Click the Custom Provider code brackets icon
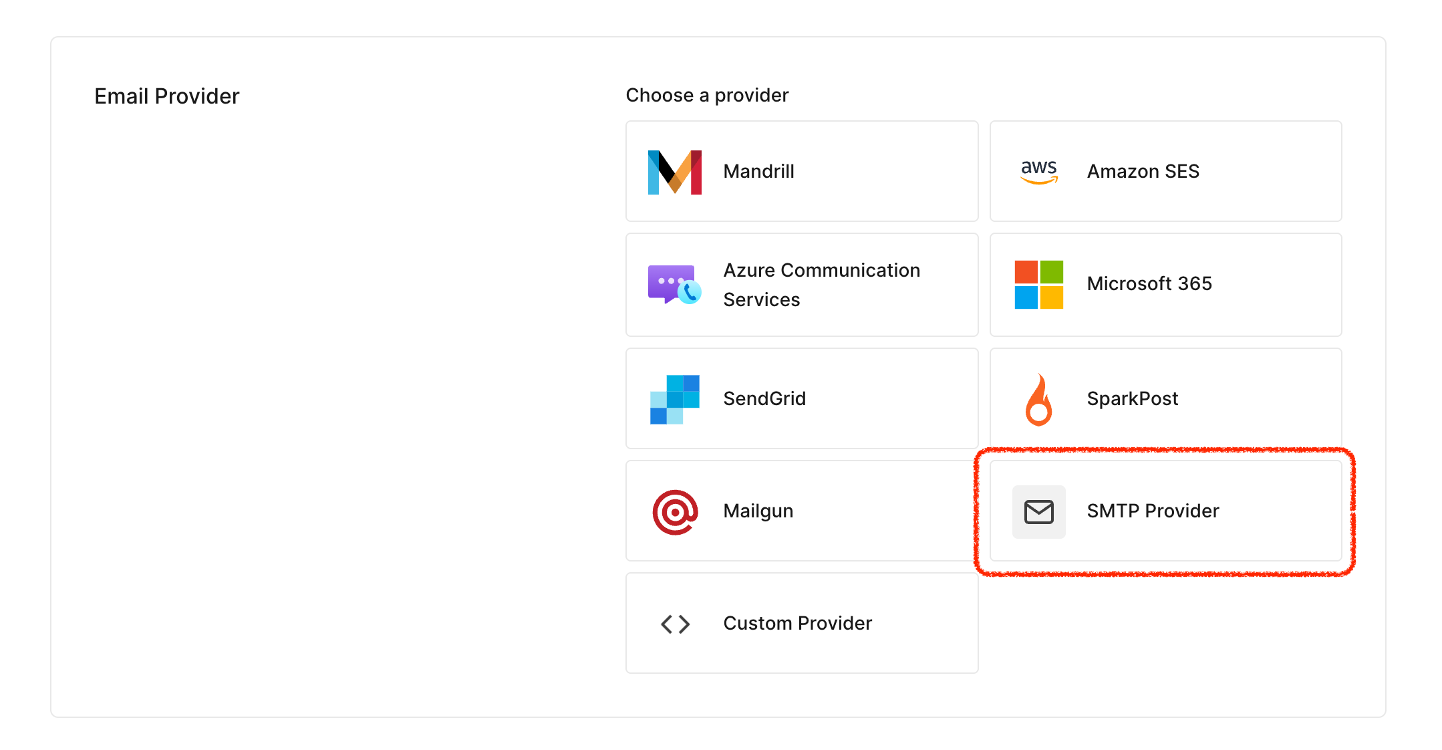Viewport: 1442px width, 750px height. (674, 624)
